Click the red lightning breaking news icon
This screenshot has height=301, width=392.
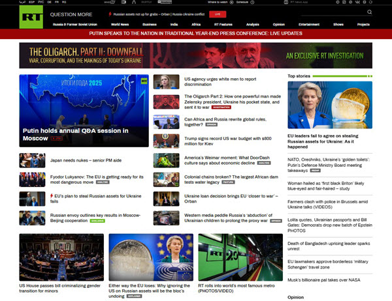[x=108, y=13]
